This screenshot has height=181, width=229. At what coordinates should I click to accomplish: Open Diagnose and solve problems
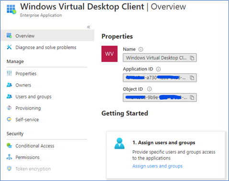(x=46, y=48)
